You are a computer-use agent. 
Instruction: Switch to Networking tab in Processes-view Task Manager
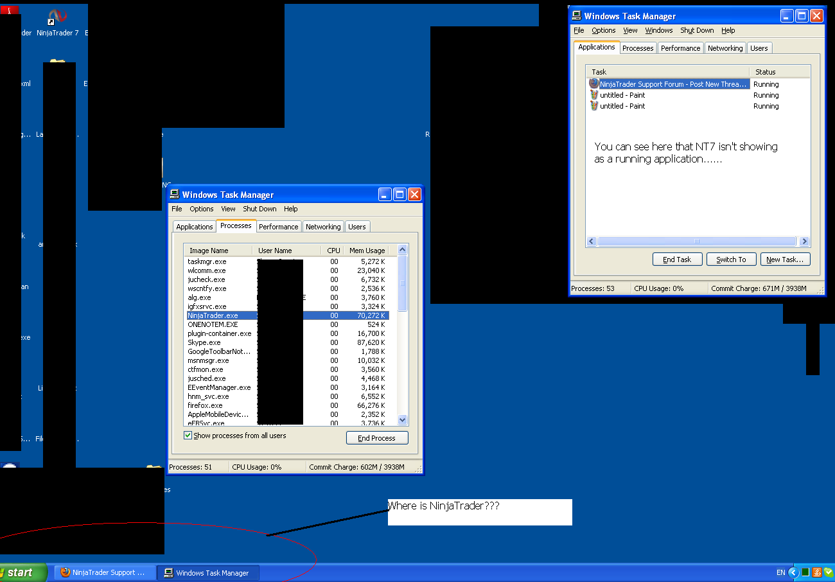(x=323, y=227)
